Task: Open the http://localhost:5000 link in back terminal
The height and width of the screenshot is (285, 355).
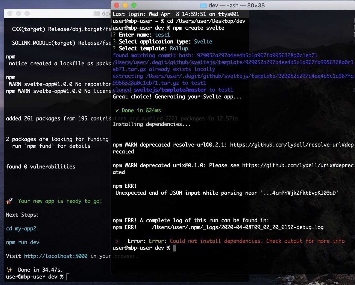Action: point(56,256)
